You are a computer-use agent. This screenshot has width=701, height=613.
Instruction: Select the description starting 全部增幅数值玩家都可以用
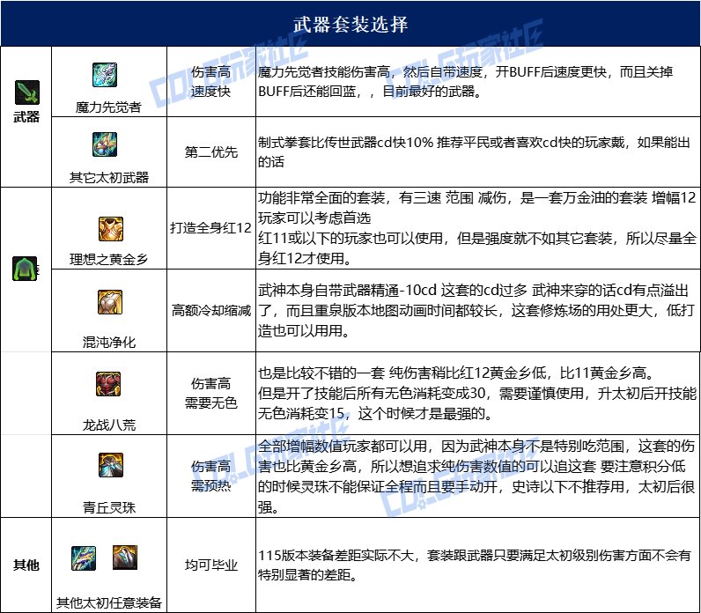click(x=476, y=476)
